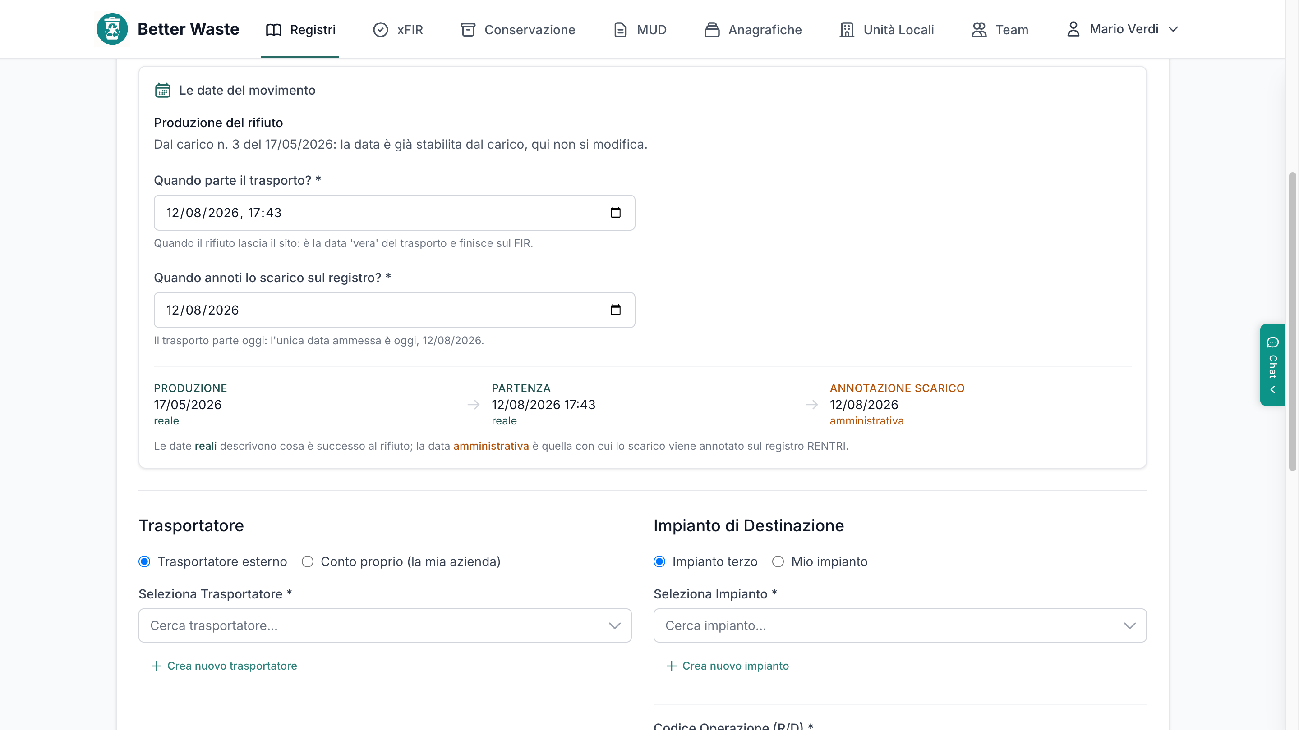Click the plus icon for Crea nuovo impianto
1299x730 pixels.
(x=671, y=666)
